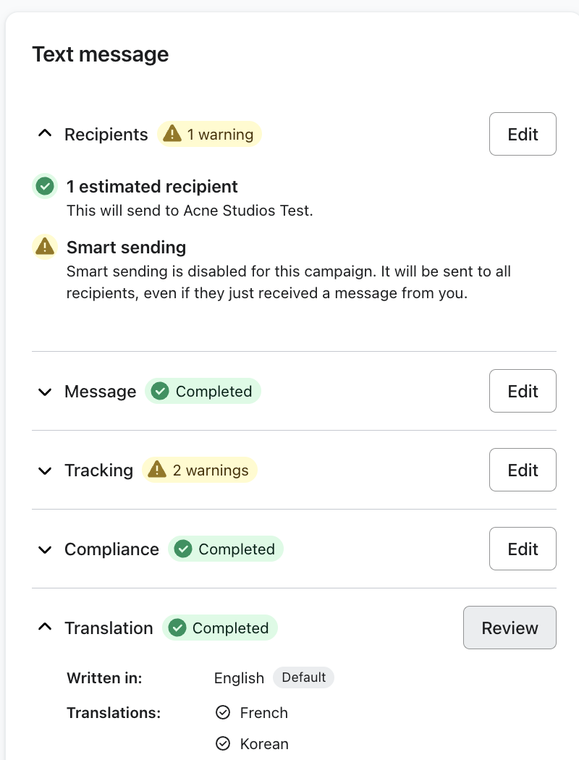This screenshot has height=760, width=579.
Task: Click the warning triangle icon beside Recipients
Action: (172, 134)
